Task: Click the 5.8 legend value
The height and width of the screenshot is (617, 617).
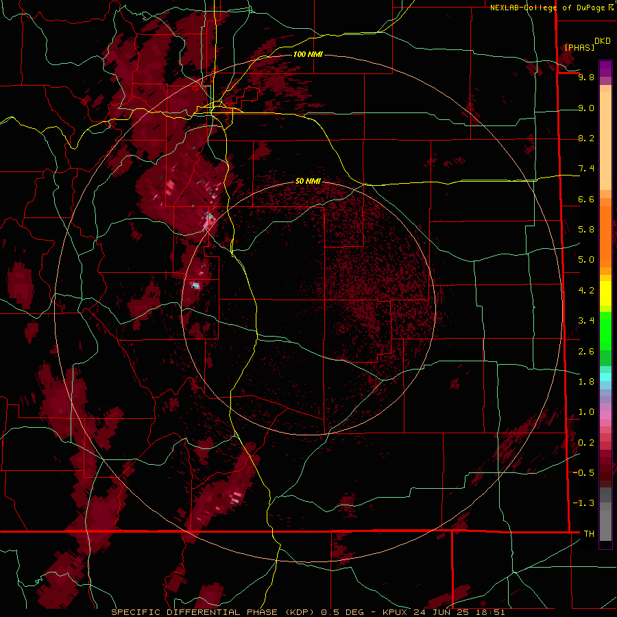Action: tap(586, 230)
